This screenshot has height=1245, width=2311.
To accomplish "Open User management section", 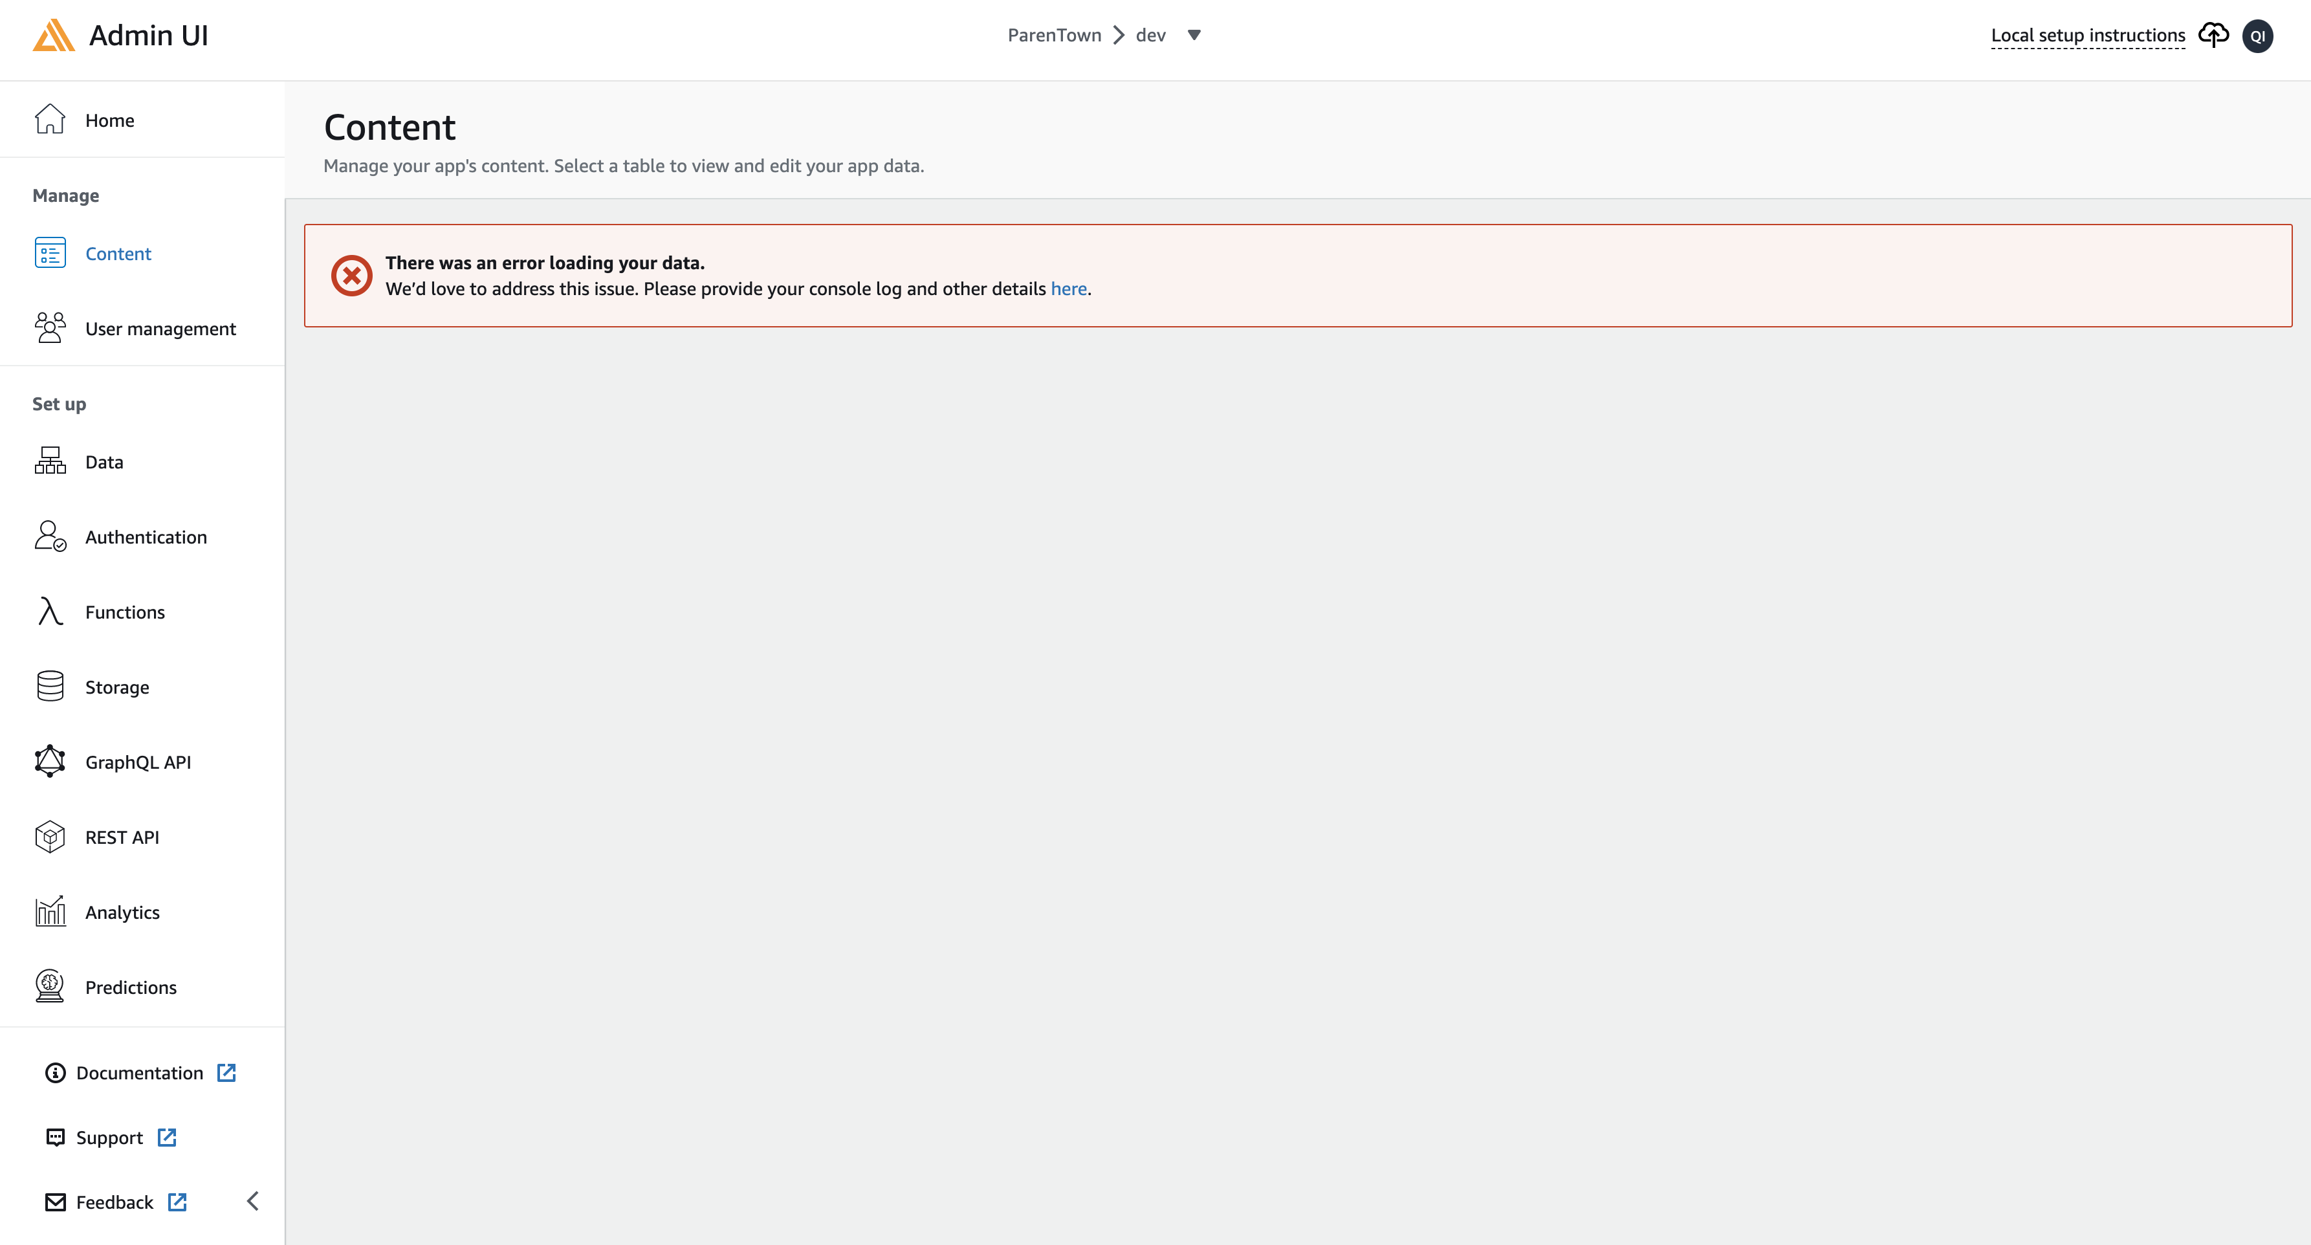I will 160,328.
